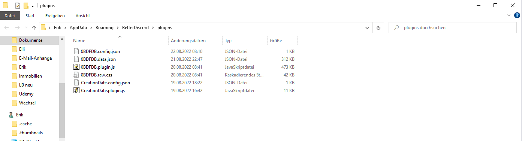Go back with the left arrow

coord(7,28)
